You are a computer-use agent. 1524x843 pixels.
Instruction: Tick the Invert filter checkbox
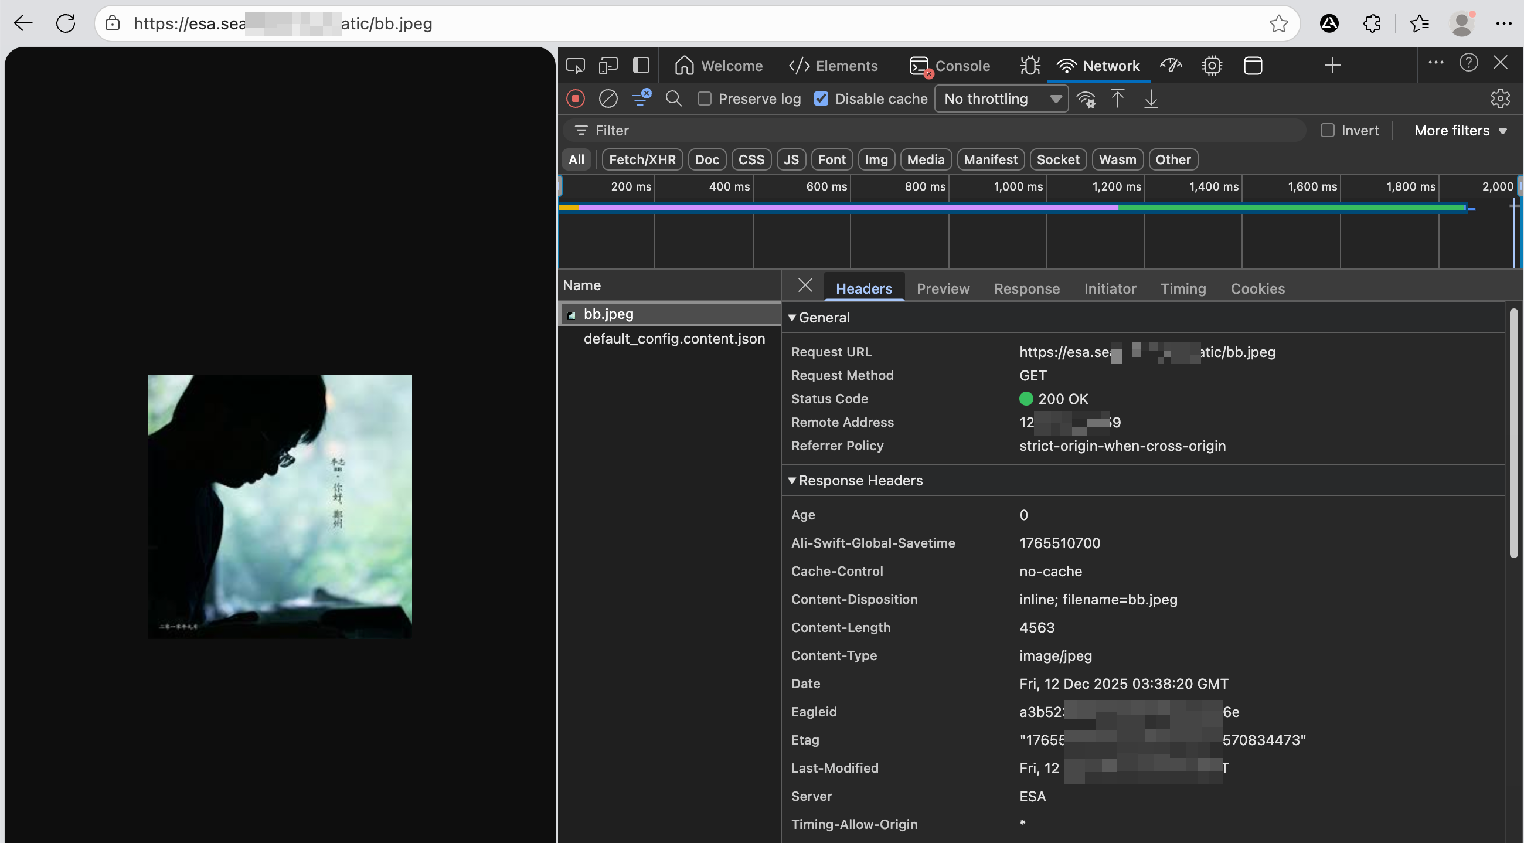[1327, 130]
